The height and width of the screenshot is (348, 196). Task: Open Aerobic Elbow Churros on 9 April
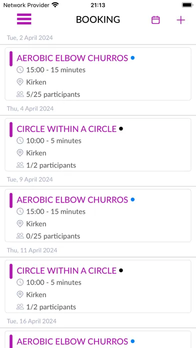click(98, 215)
